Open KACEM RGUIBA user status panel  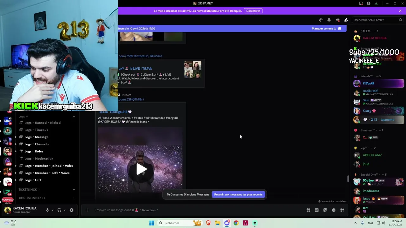[x=21, y=210]
